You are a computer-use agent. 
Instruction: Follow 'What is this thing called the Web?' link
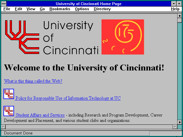click(x=33, y=81)
